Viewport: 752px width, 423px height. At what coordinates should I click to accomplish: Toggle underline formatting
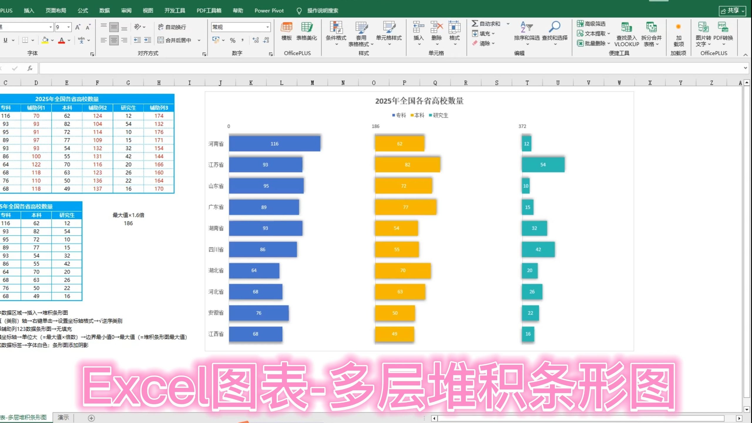pyautogui.click(x=5, y=40)
